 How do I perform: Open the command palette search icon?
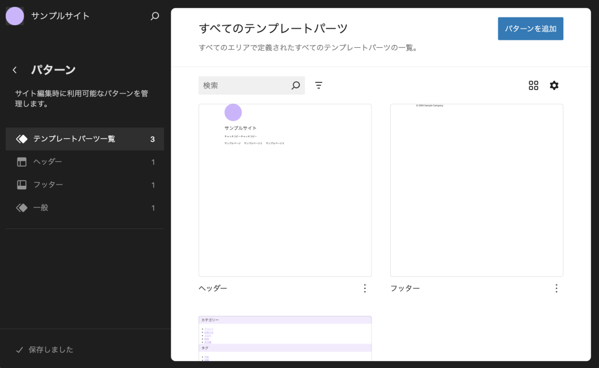tap(155, 16)
